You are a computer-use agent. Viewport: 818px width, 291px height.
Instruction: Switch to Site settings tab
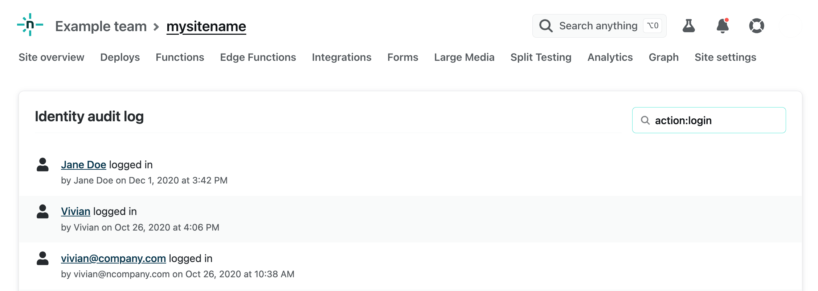click(725, 57)
